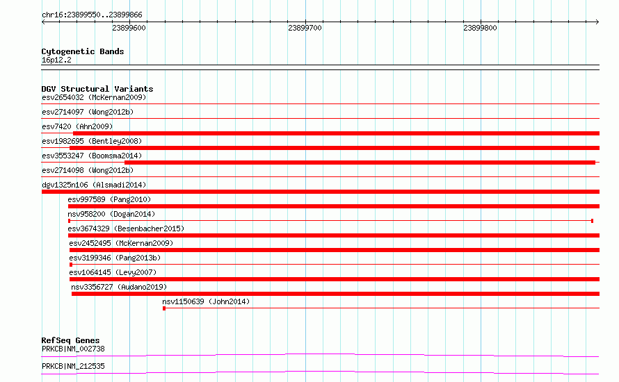
Task: Select the red bar under esv3553247
Action: (360, 163)
